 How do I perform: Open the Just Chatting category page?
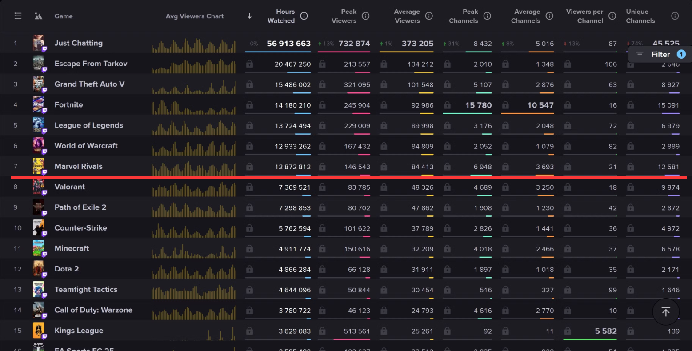coord(78,43)
